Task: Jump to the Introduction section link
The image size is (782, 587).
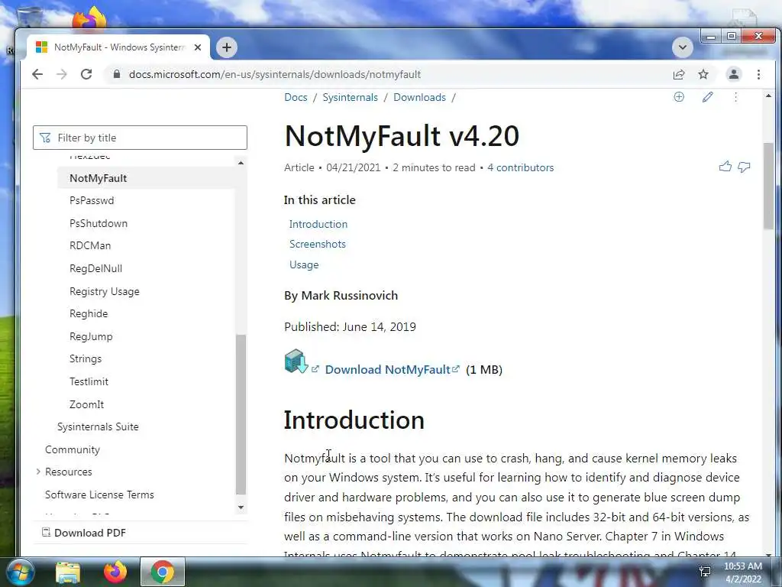Action: [x=318, y=224]
